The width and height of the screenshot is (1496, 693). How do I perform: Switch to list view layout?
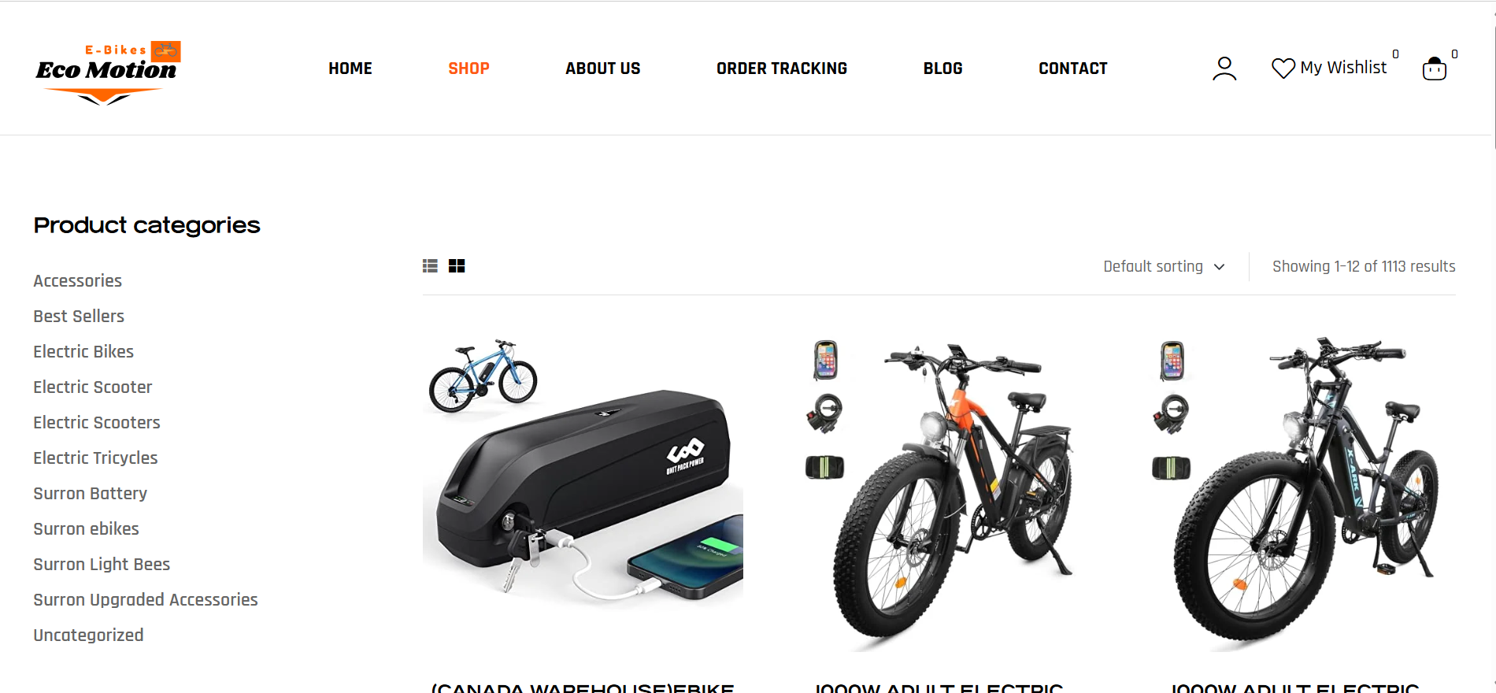click(430, 266)
